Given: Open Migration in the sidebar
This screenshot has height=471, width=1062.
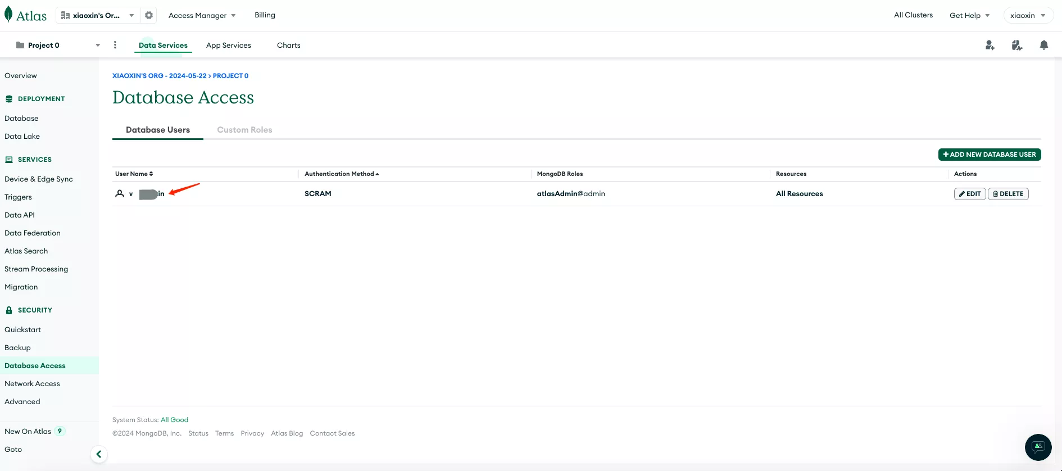Looking at the screenshot, I should click(21, 287).
